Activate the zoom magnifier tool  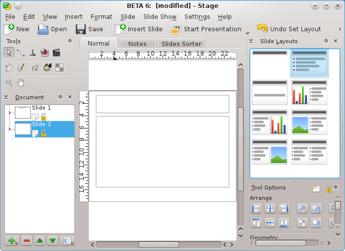click(x=9, y=82)
